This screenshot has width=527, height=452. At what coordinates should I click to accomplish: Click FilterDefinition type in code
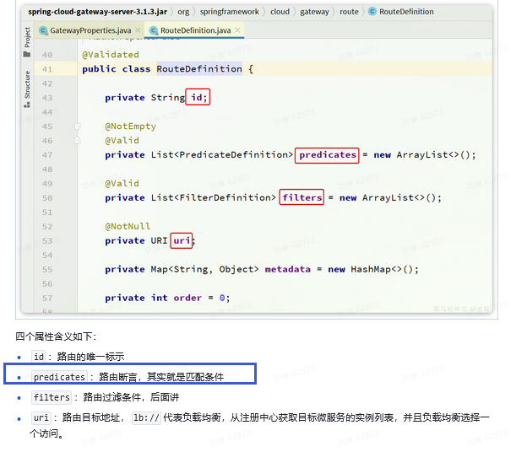pyautogui.click(x=225, y=197)
